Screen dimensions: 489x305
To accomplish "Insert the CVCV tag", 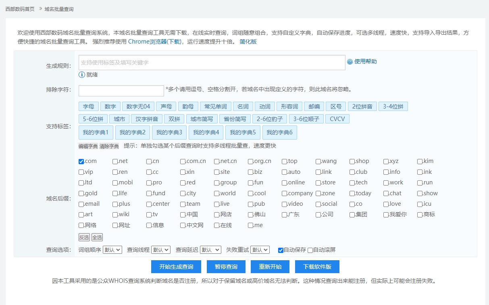I will point(338,119).
